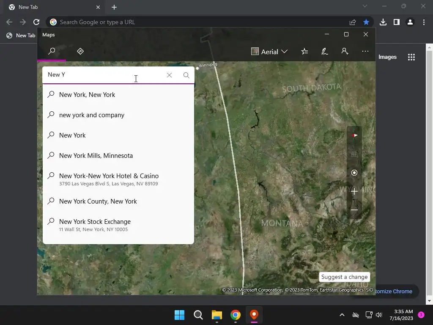Open File Explorer from the taskbar
433x325 pixels.
click(x=217, y=315)
